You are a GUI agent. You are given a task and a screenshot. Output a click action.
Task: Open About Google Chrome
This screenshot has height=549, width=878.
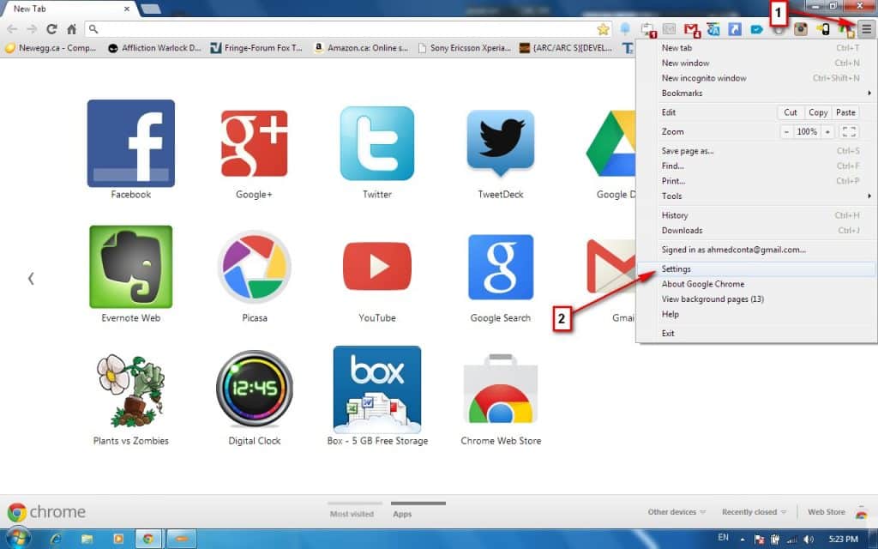click(x=756, y=284)
